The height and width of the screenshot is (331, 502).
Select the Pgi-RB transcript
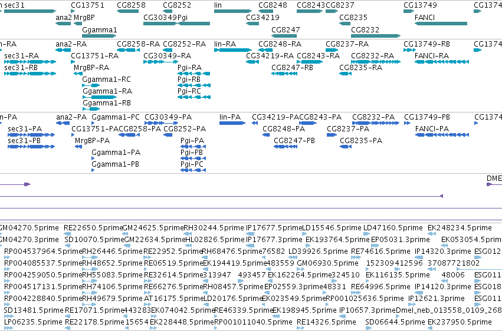[x=194, y=85]
